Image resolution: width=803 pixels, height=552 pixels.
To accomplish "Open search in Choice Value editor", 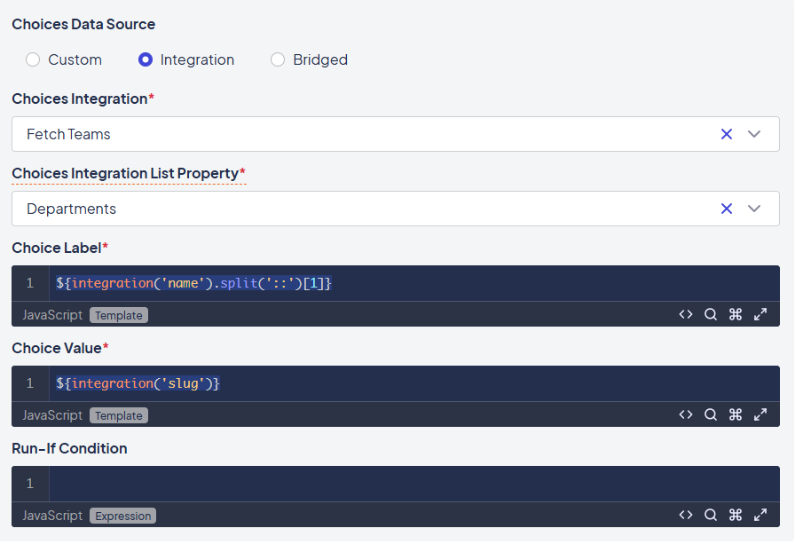I will click(711, 414).
